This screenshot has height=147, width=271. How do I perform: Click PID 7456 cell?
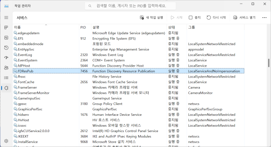point(84,71)
